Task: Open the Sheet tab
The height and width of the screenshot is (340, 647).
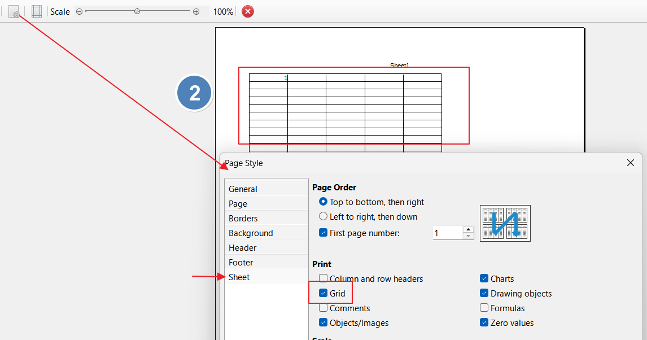Action: 239,277
